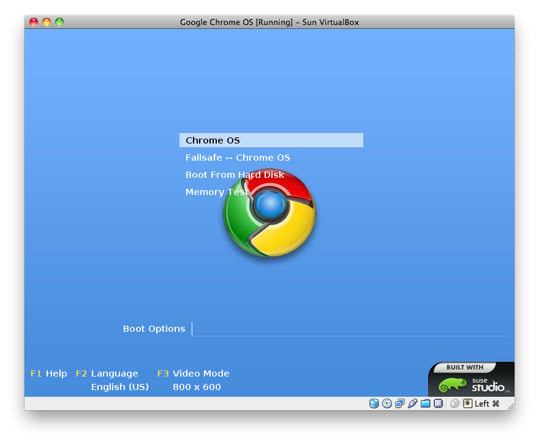Open the optical disc (CD/DVD) status icon
The image size is (539, 444).
coord(386,404)
